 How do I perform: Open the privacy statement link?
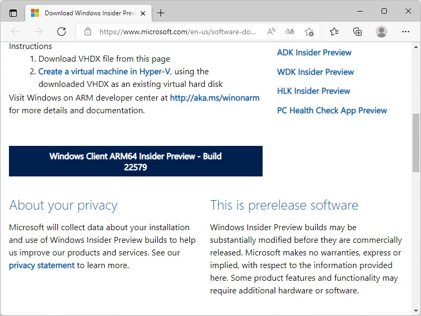point(41,265)
